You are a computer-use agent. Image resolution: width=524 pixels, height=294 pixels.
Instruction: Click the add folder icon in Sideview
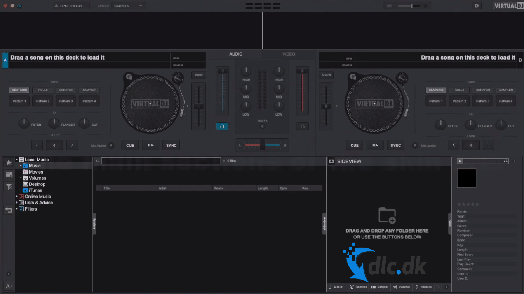(x=387, y=215)
